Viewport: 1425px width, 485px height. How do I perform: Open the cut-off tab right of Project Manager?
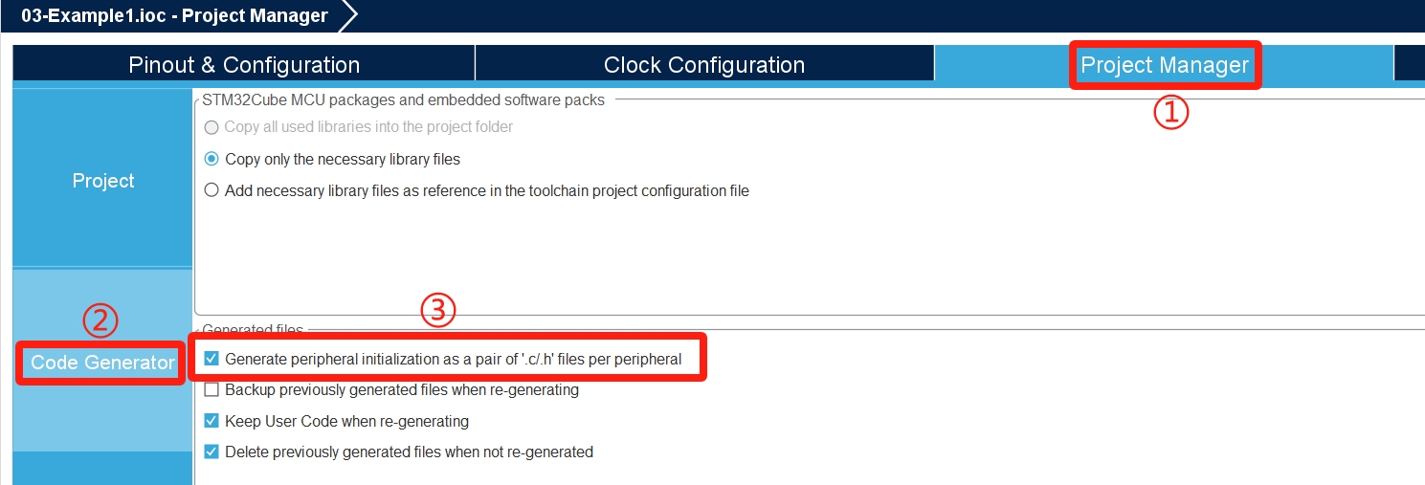(x=1411, y=65)
